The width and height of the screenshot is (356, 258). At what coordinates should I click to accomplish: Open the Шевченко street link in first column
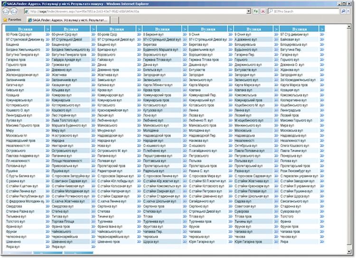tap(13, 241)
